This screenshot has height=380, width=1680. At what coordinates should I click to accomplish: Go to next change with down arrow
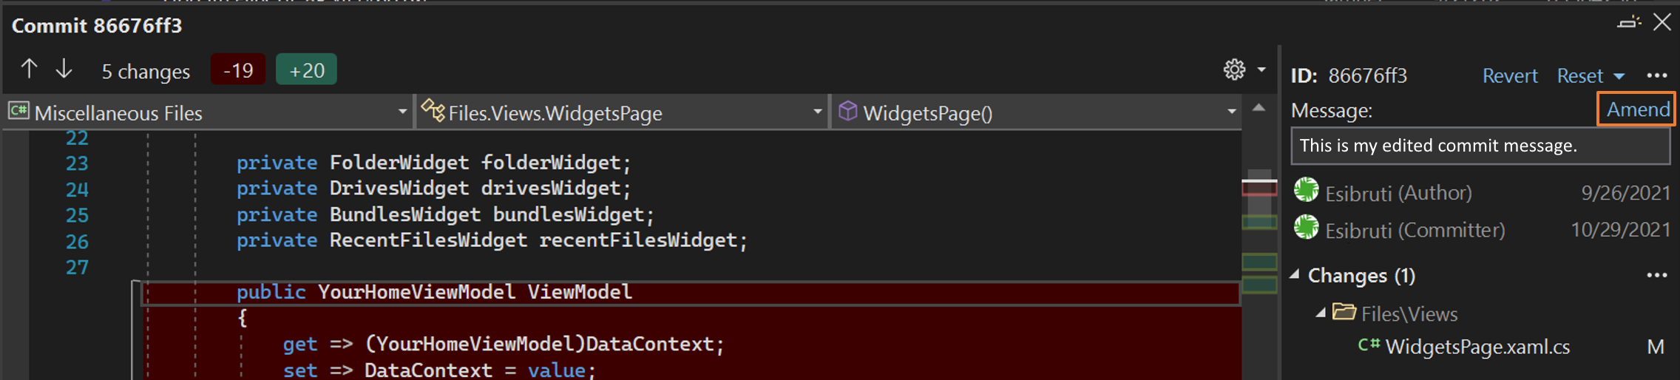(x=64, y=69)
